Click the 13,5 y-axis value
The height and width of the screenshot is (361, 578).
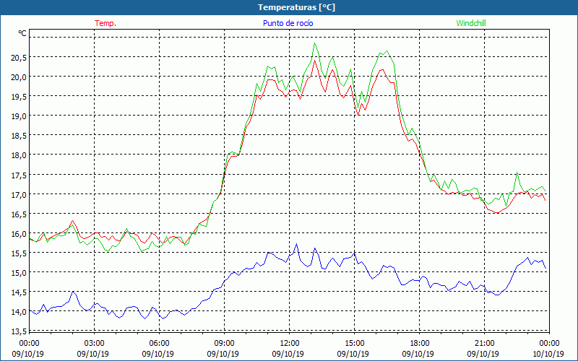tap(19, 331)
